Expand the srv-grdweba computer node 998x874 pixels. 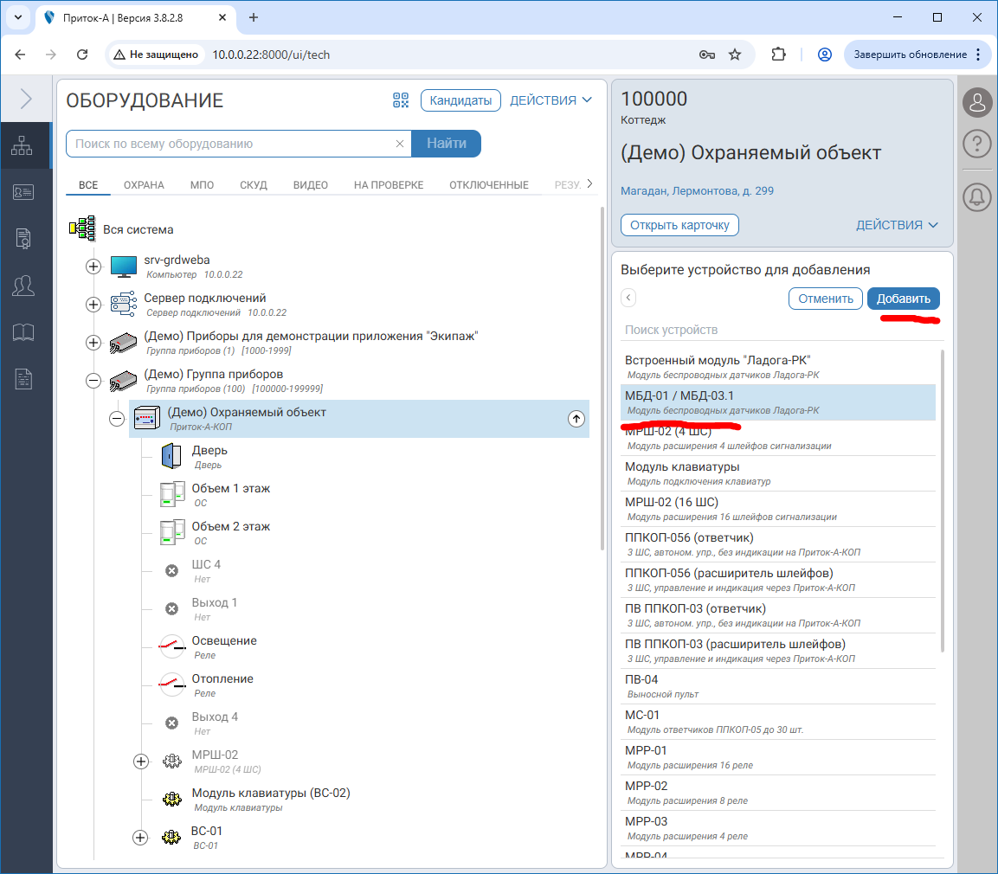coord(93,267)
